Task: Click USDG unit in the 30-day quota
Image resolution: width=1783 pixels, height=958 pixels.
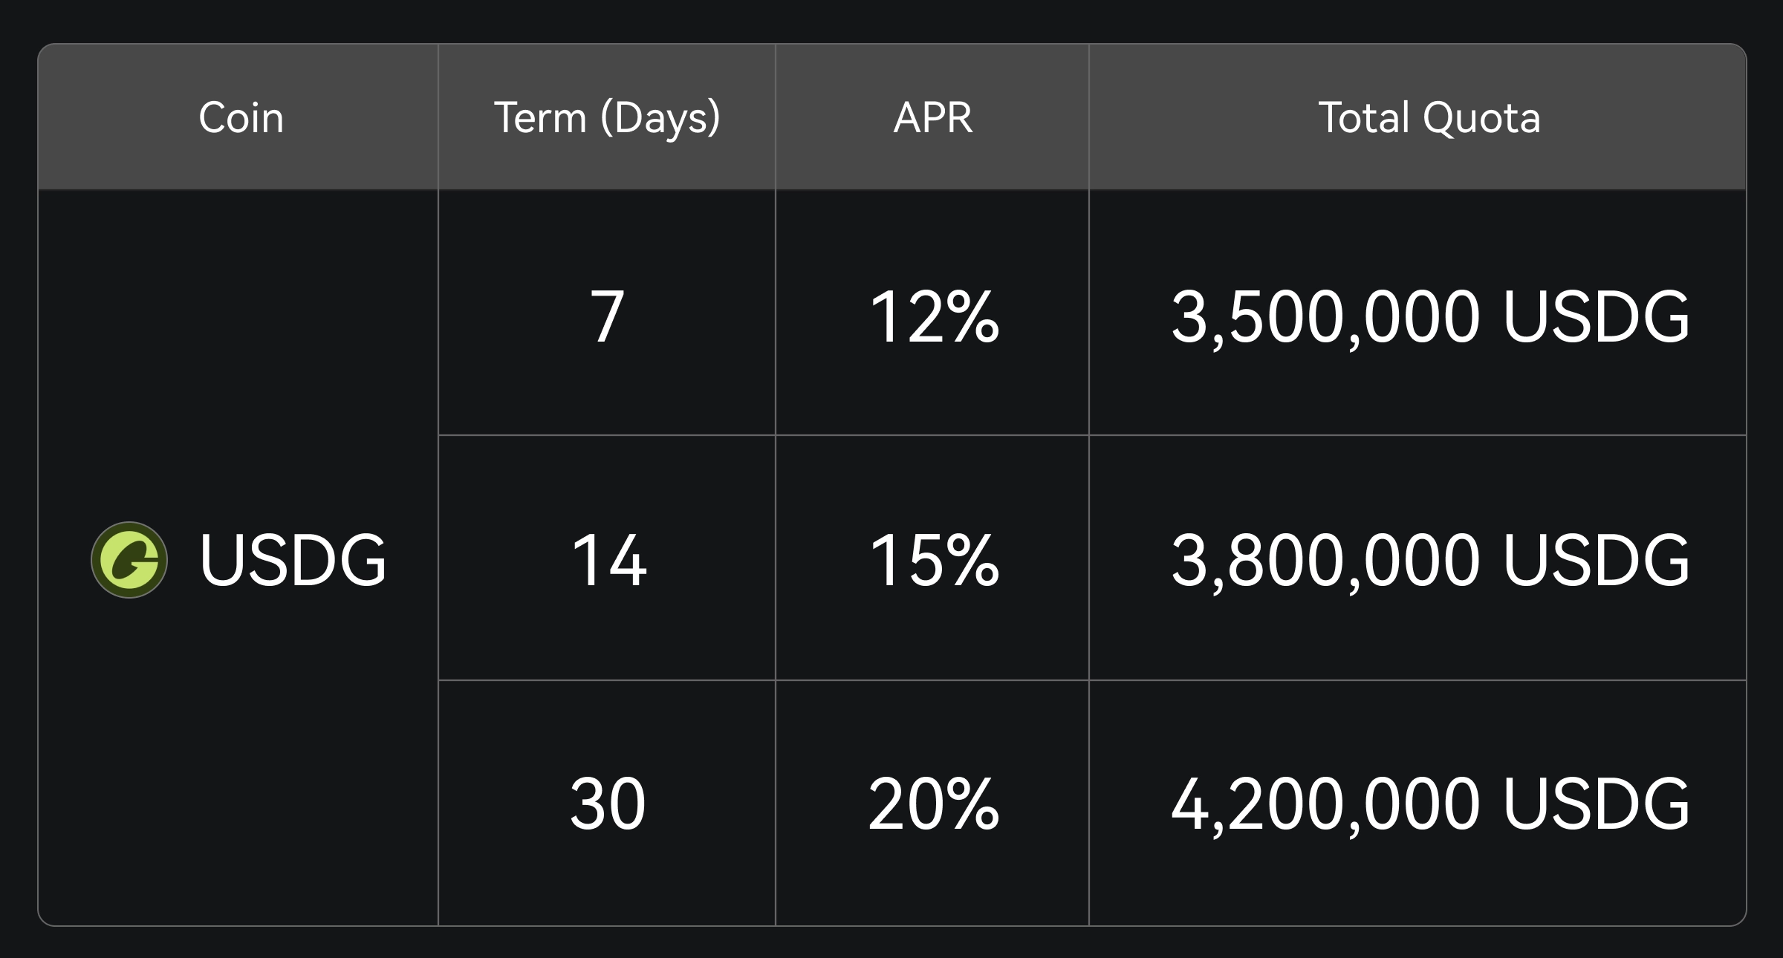Action: pos(1596,804)
